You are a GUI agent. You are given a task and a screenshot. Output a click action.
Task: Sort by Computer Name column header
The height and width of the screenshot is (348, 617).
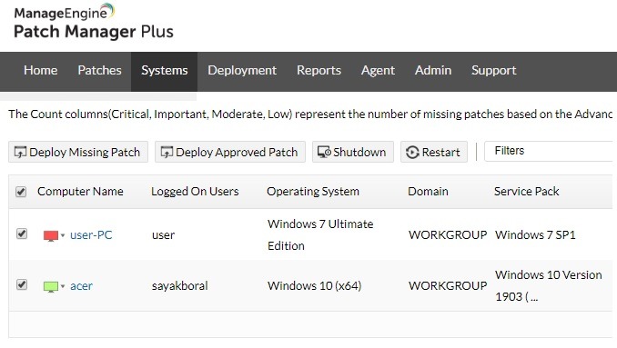[x=80, y=192]
